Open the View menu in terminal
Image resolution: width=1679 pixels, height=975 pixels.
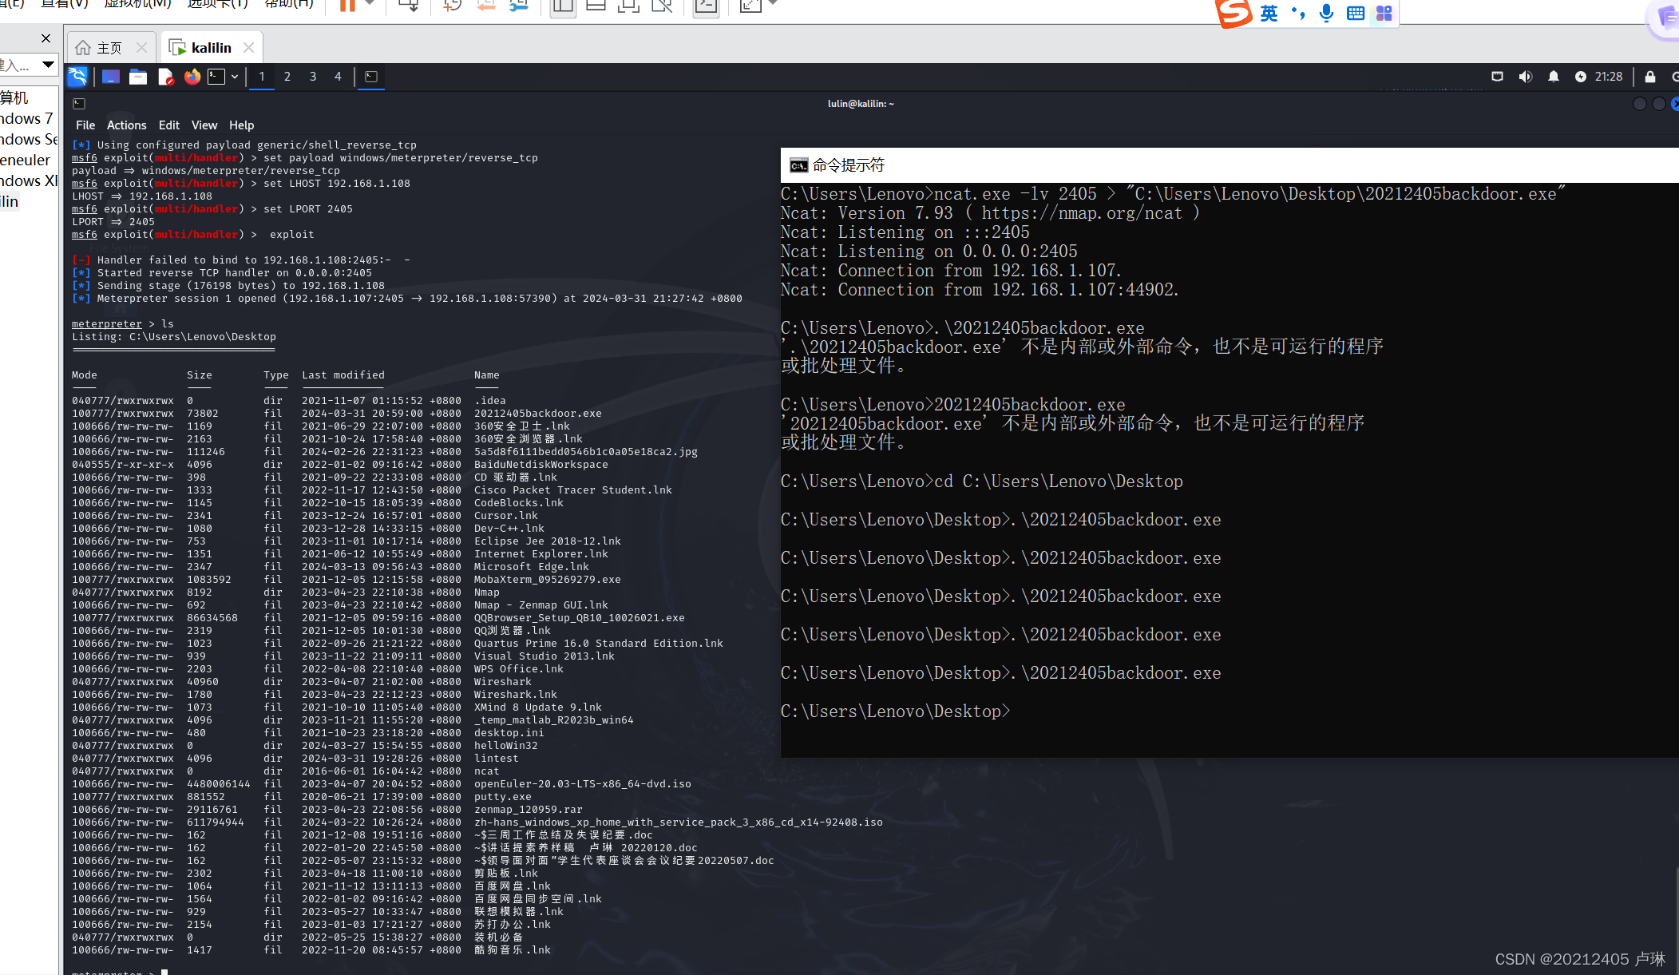point(204,125)
